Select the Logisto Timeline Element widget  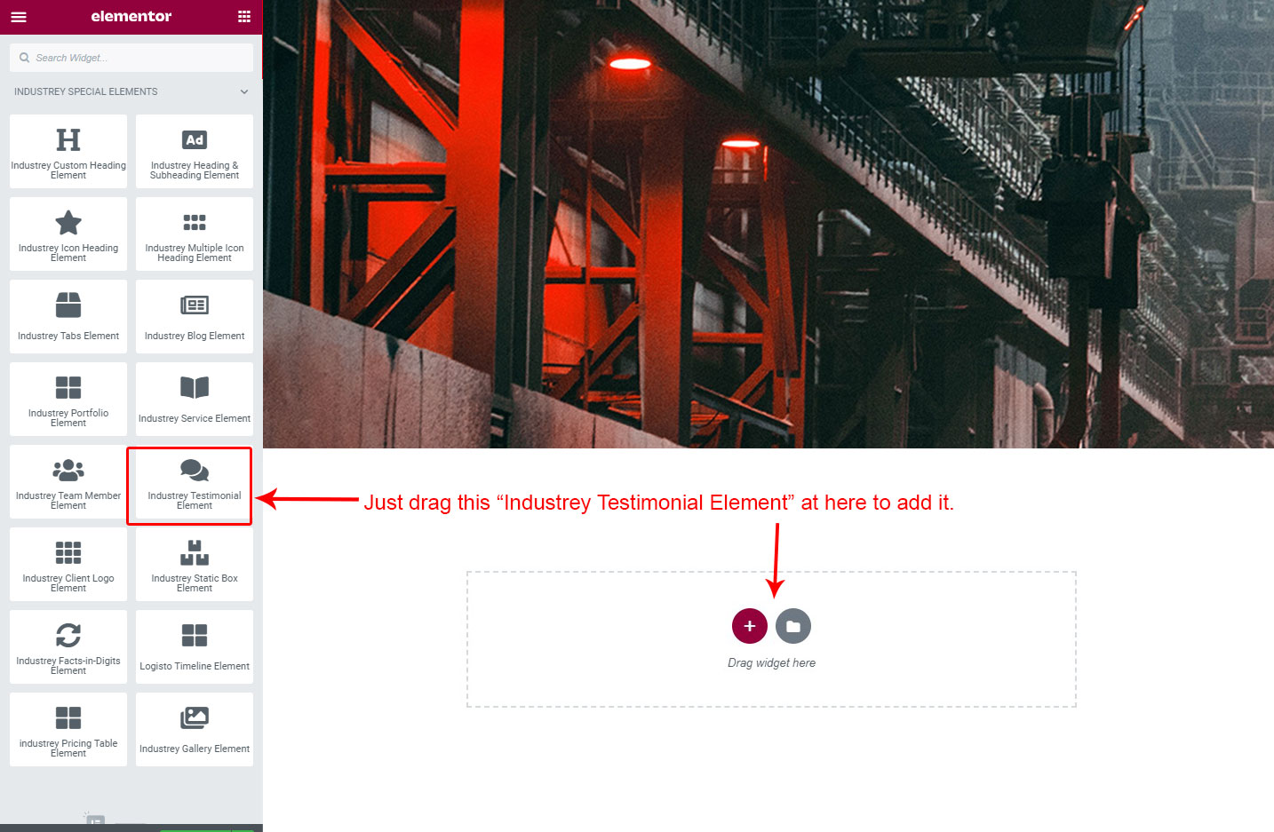coord(195,646)
